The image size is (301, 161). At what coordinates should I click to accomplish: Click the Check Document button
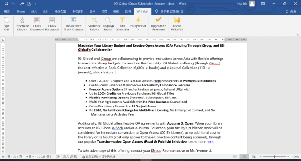[37, 24]
